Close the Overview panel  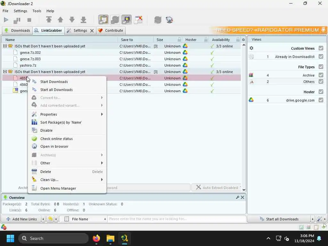[242, 197]
